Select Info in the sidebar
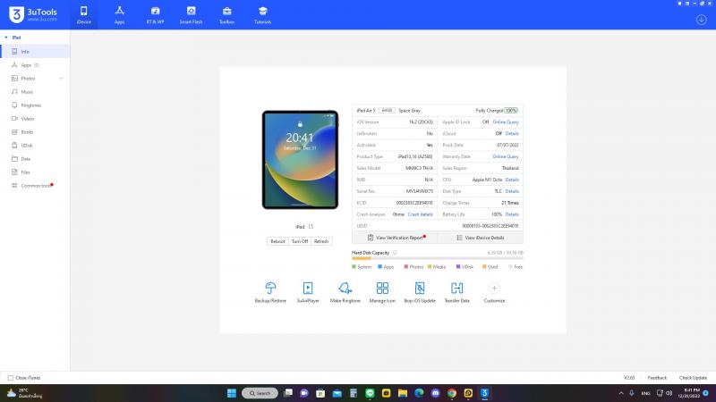Screen dimensions: 716x402 [35, 52]
